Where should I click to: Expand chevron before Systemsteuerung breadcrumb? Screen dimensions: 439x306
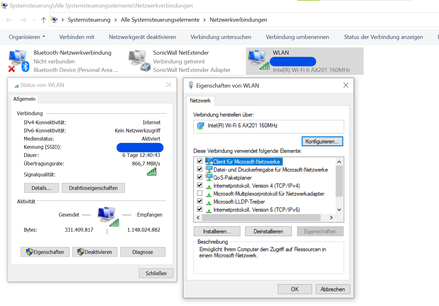click(63, 20)
